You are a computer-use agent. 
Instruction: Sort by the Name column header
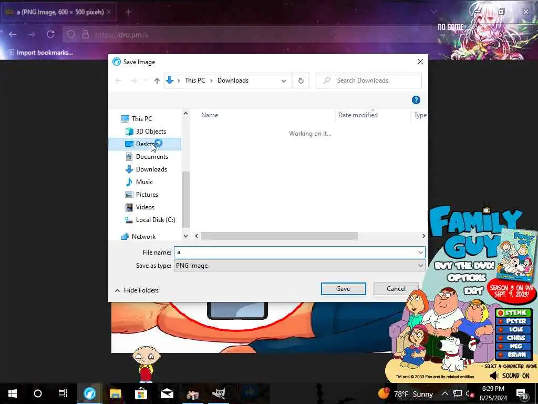(210, 115)
